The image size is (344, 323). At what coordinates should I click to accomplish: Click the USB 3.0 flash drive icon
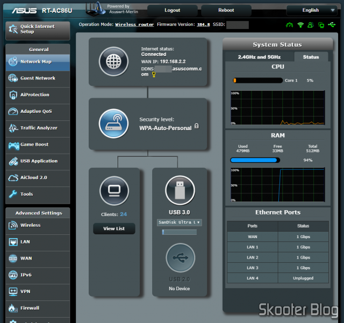click(180, 190)
